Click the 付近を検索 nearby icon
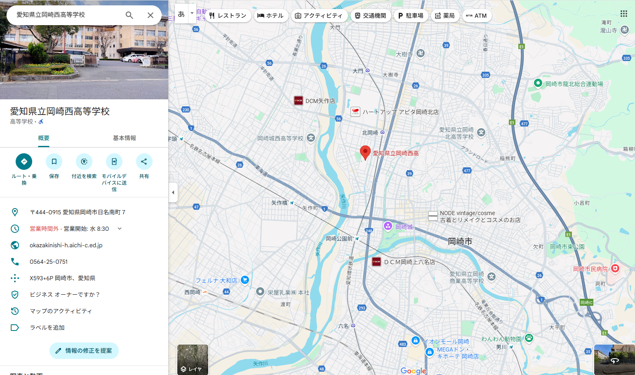The height and width of the screenshot is (375, 635). [84, 162]
